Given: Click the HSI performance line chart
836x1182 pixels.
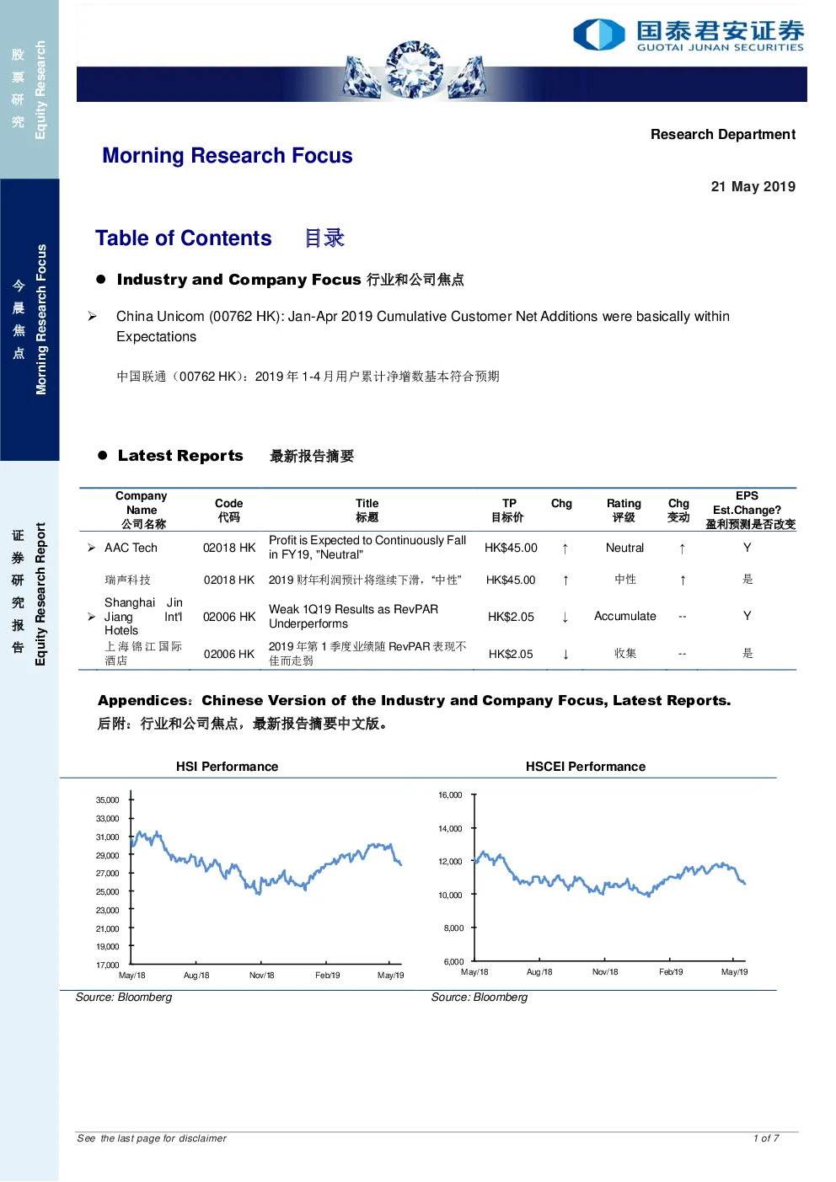Looking at the screenshot, I should coord(250,885).
